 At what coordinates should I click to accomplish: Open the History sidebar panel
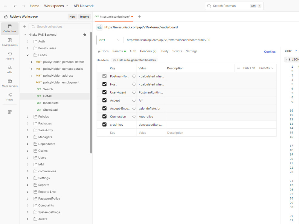10,56
